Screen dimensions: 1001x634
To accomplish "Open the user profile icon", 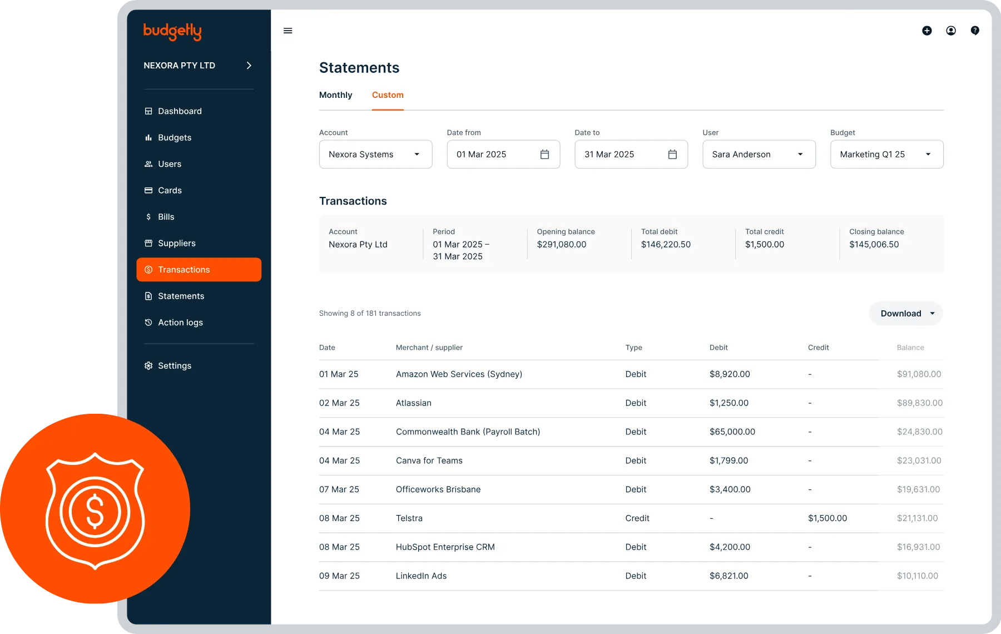I will click(951, 31).
